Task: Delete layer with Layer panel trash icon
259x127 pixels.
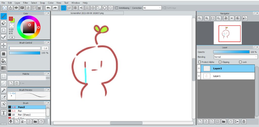Action: click(x=244, y=122)
